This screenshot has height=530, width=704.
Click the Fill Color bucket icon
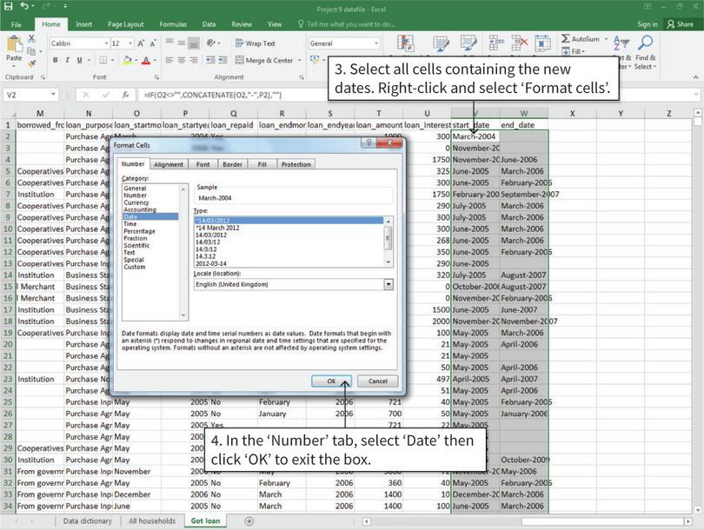127,60
